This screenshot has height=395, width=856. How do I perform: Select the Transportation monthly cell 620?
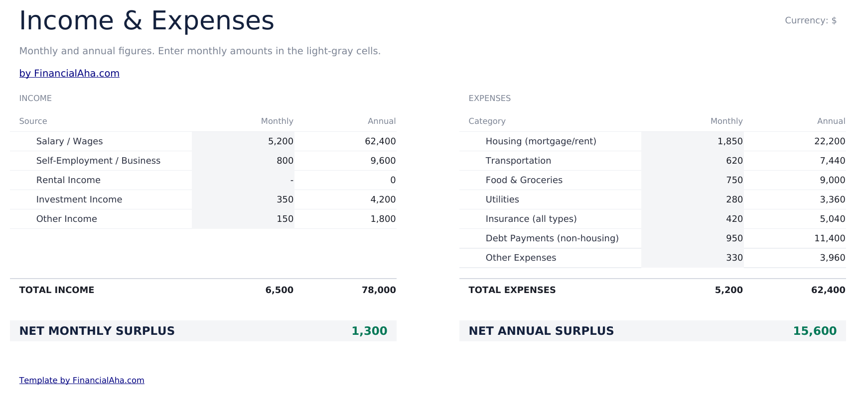pyautogui.click(x=693, y=161)
